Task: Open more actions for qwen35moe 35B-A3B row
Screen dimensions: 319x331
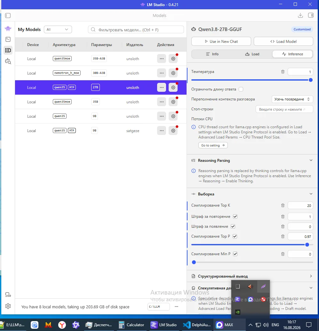Action: point(162,59)
